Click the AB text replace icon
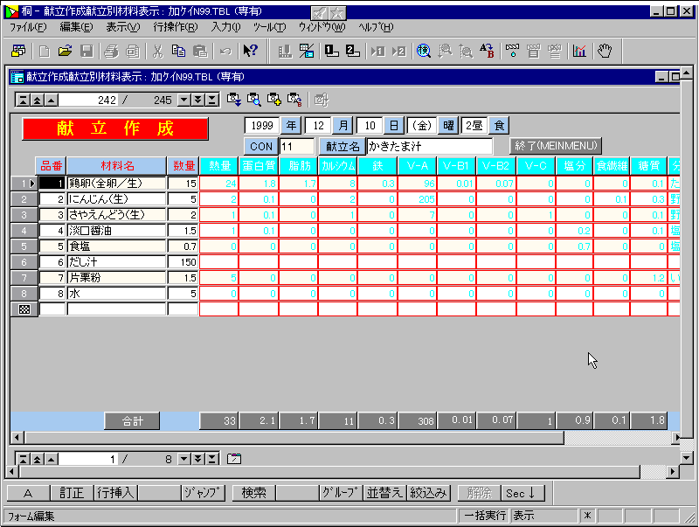 488,51
